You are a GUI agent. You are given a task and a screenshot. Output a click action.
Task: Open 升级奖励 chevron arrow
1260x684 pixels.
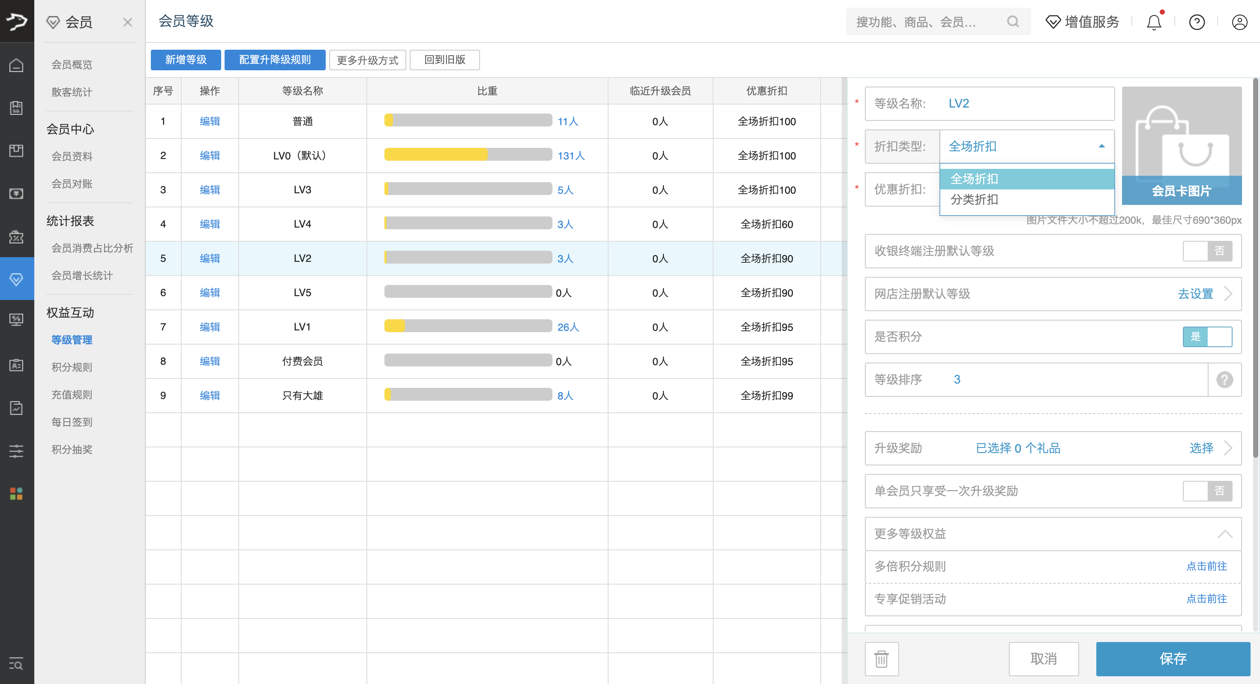(x=1228, y=448)
